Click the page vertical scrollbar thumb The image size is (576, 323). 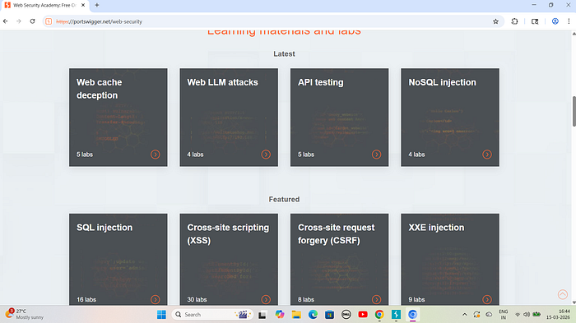click(x=574, y=111)
